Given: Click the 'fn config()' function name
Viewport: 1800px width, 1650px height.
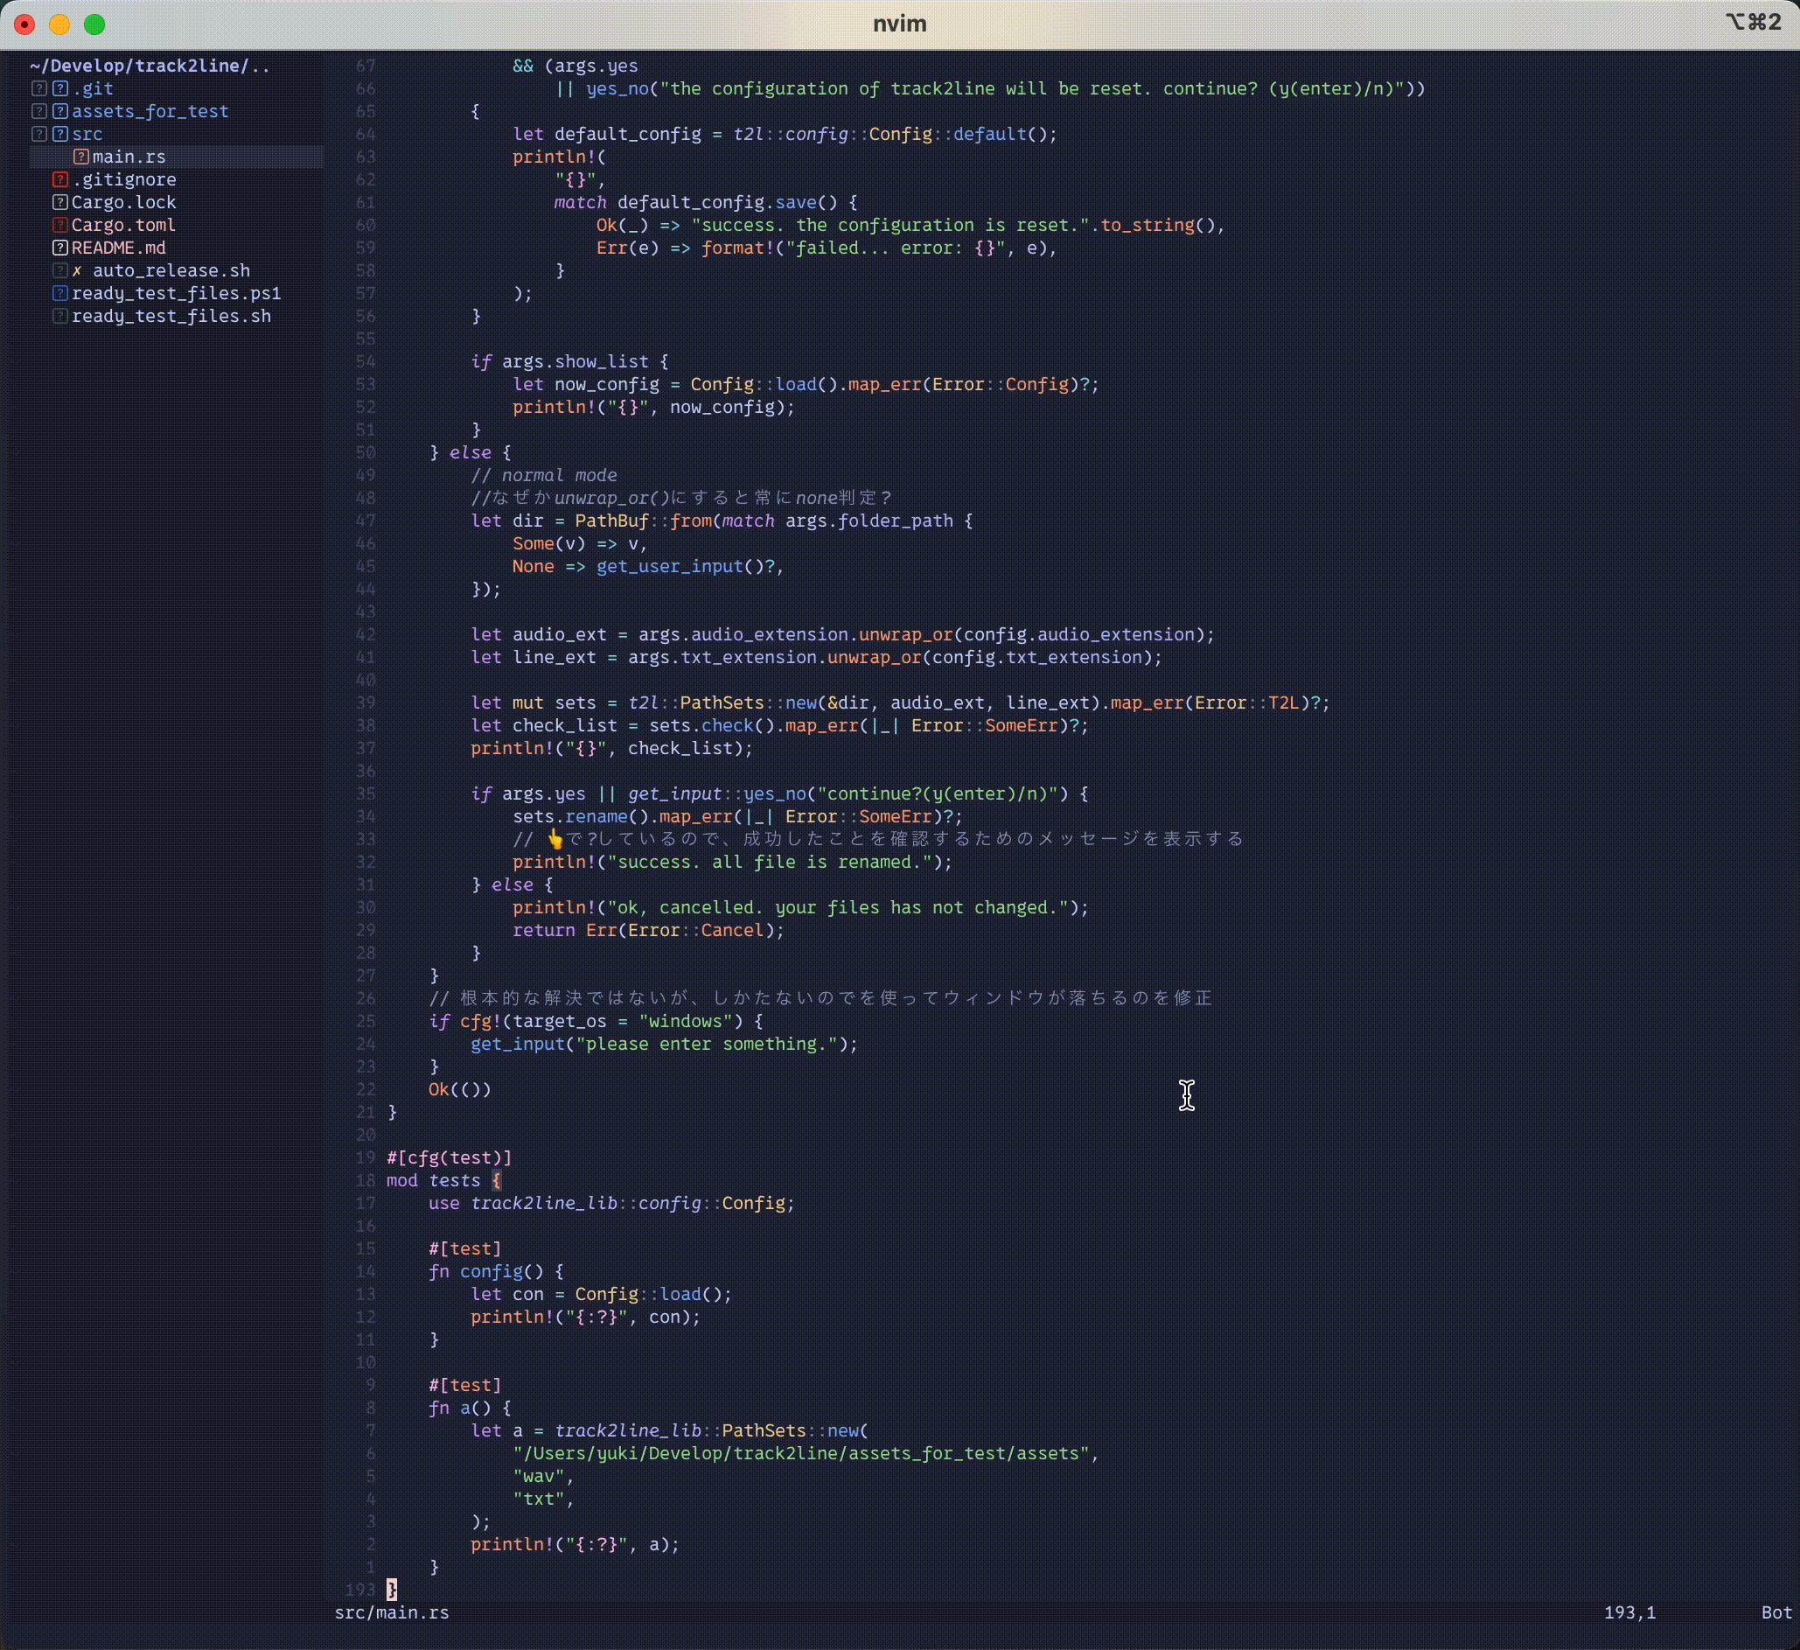Looking at the screenshot, I should [x=491, y=1271].
